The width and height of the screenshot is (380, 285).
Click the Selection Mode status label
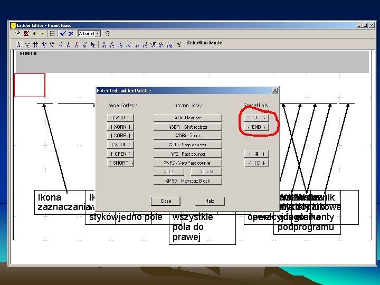pyautogui.click(x=204, y=43)
